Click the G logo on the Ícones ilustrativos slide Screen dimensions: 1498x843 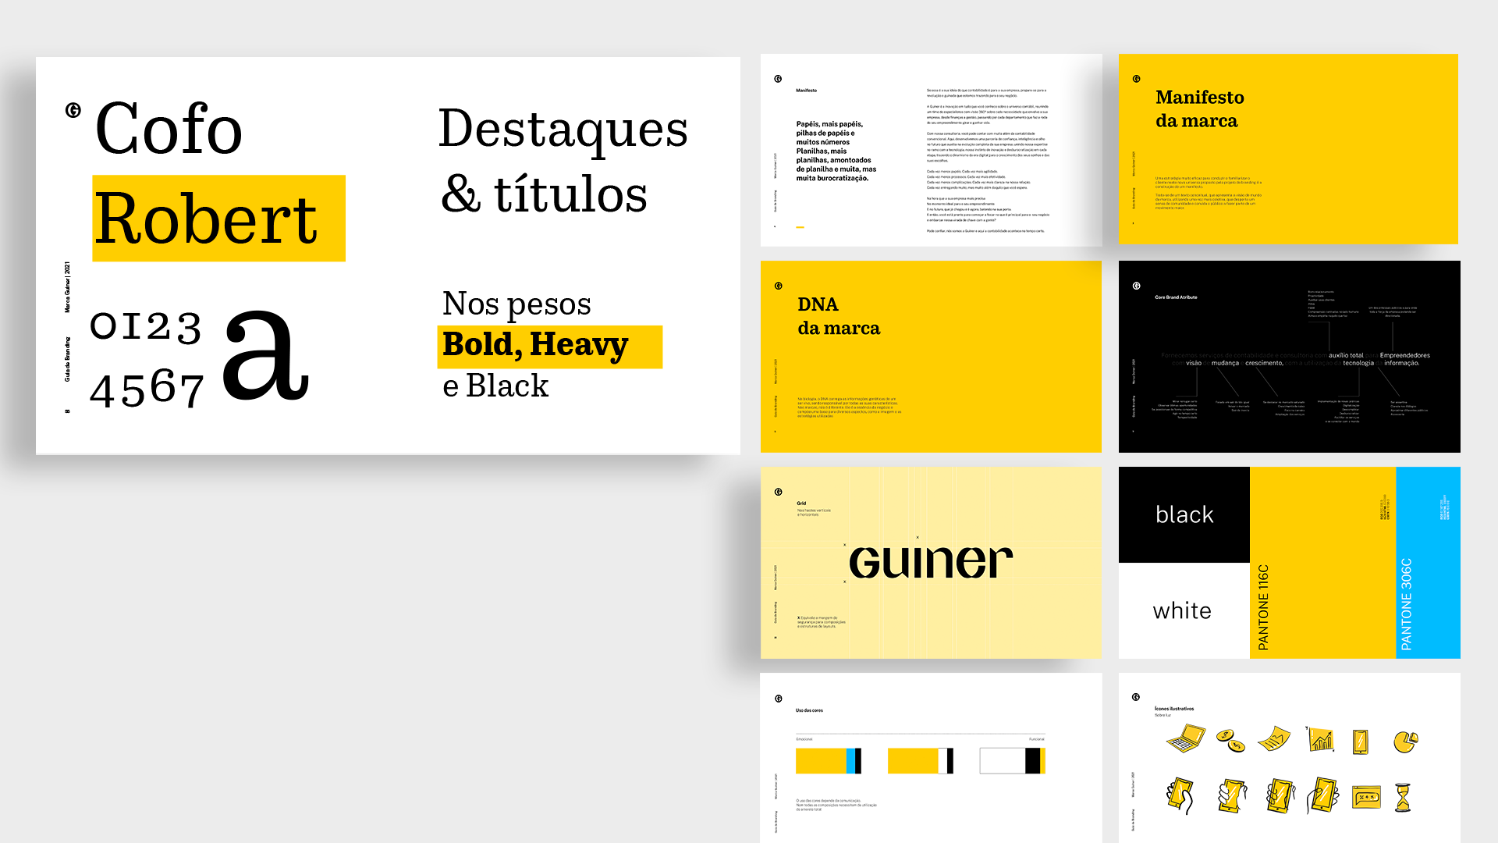pos(1136,697)
